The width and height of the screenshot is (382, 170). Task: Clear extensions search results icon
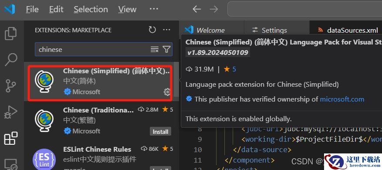point(155,50)
